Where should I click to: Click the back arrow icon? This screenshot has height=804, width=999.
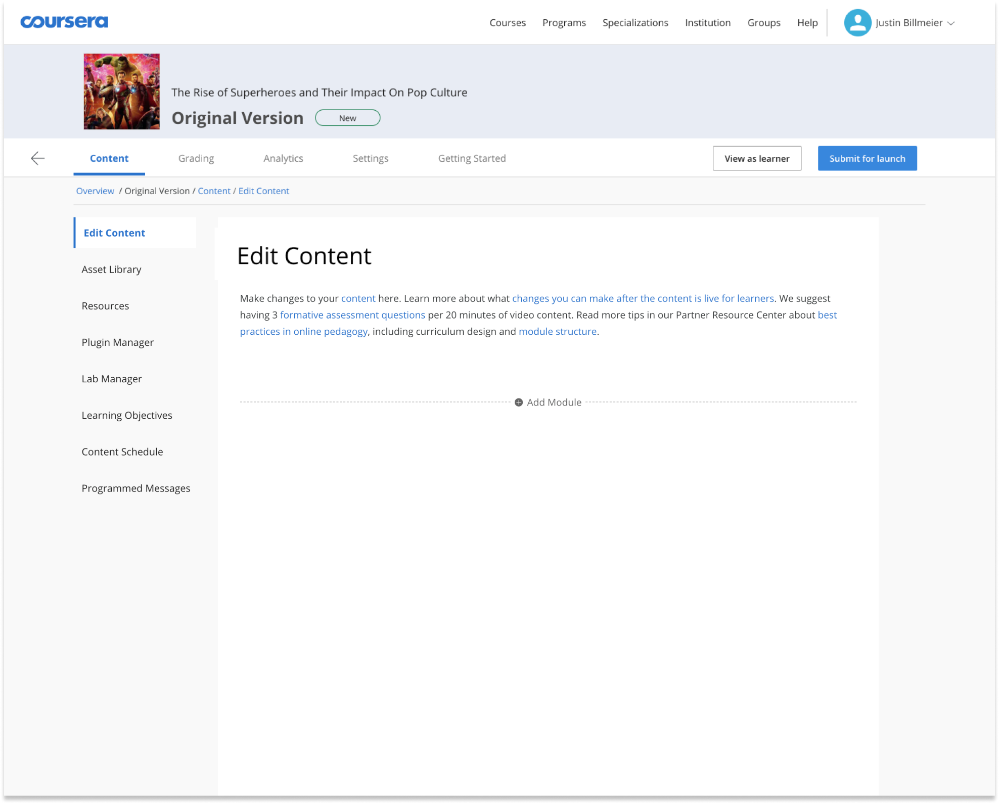(38, 158)
